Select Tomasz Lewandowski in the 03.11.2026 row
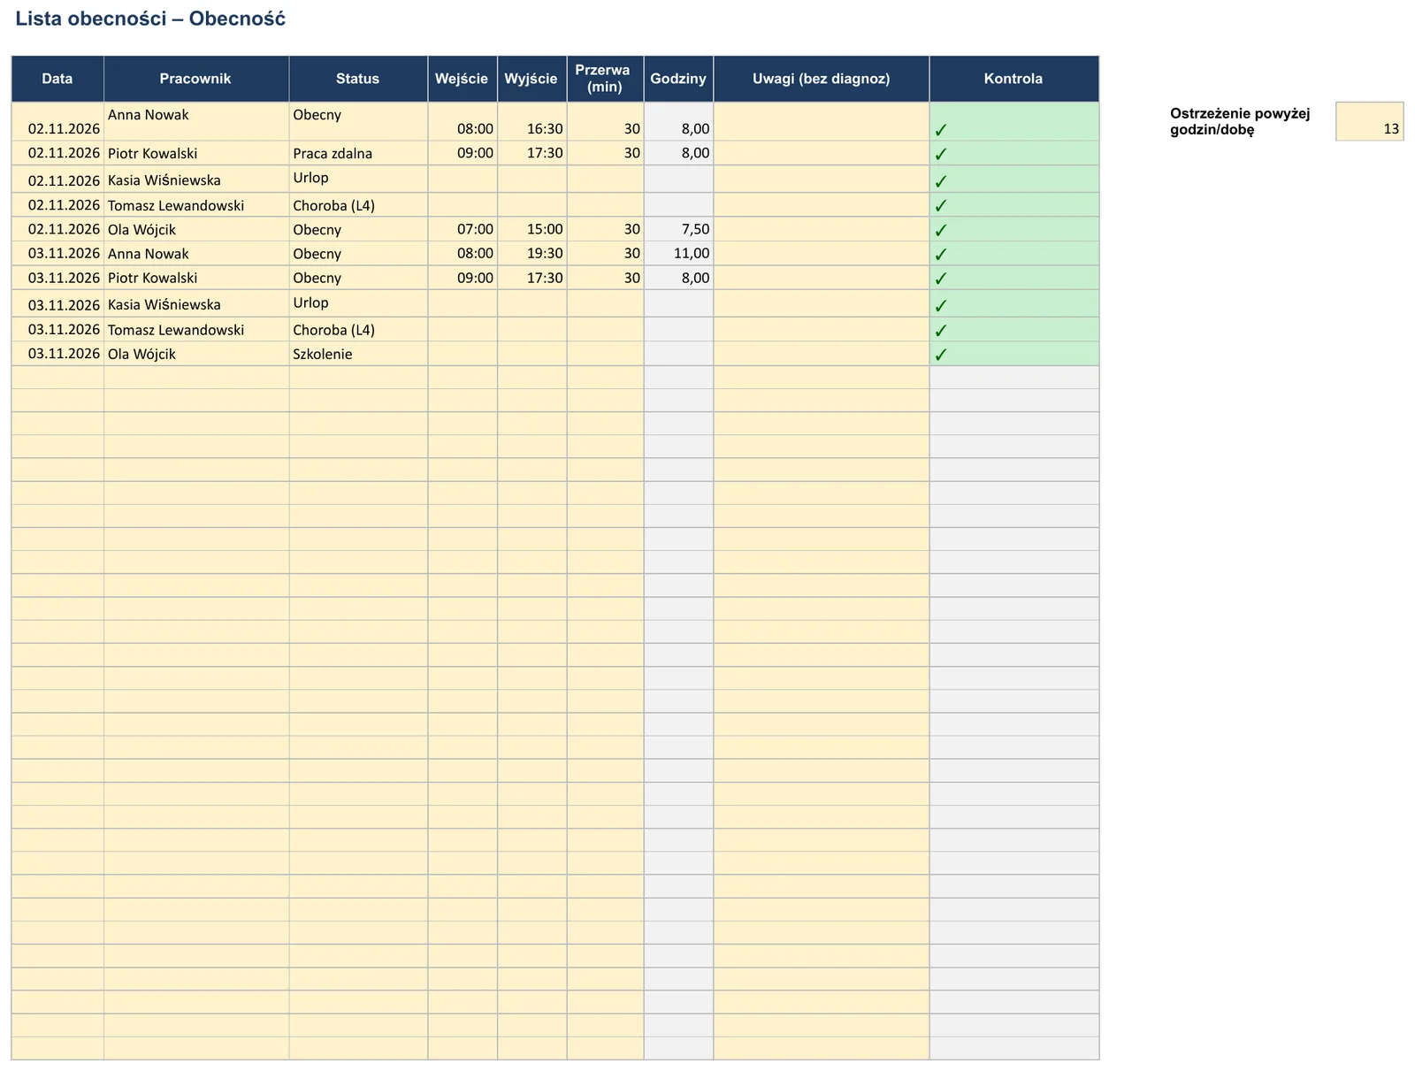 [x=195, y=330]
